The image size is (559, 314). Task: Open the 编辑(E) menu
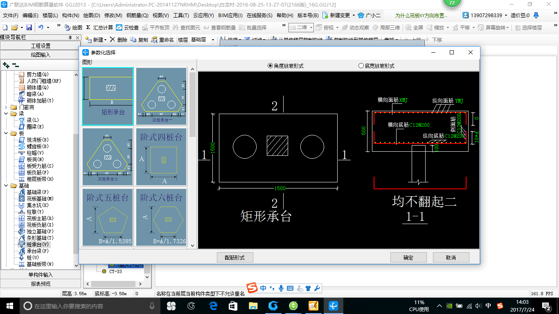30,16
